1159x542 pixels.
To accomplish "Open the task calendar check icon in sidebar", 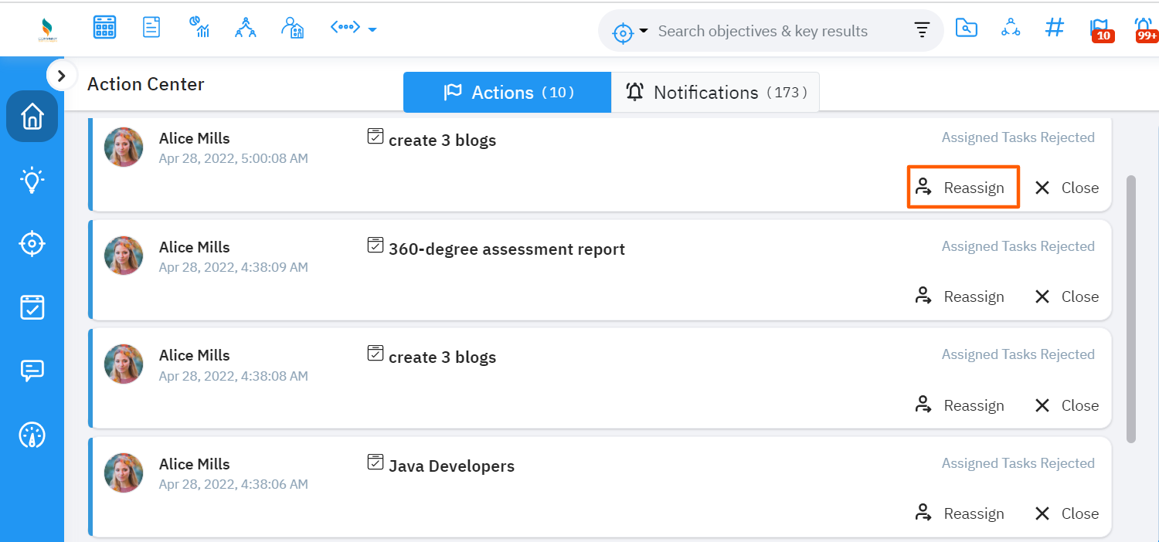I will [32, 307].
